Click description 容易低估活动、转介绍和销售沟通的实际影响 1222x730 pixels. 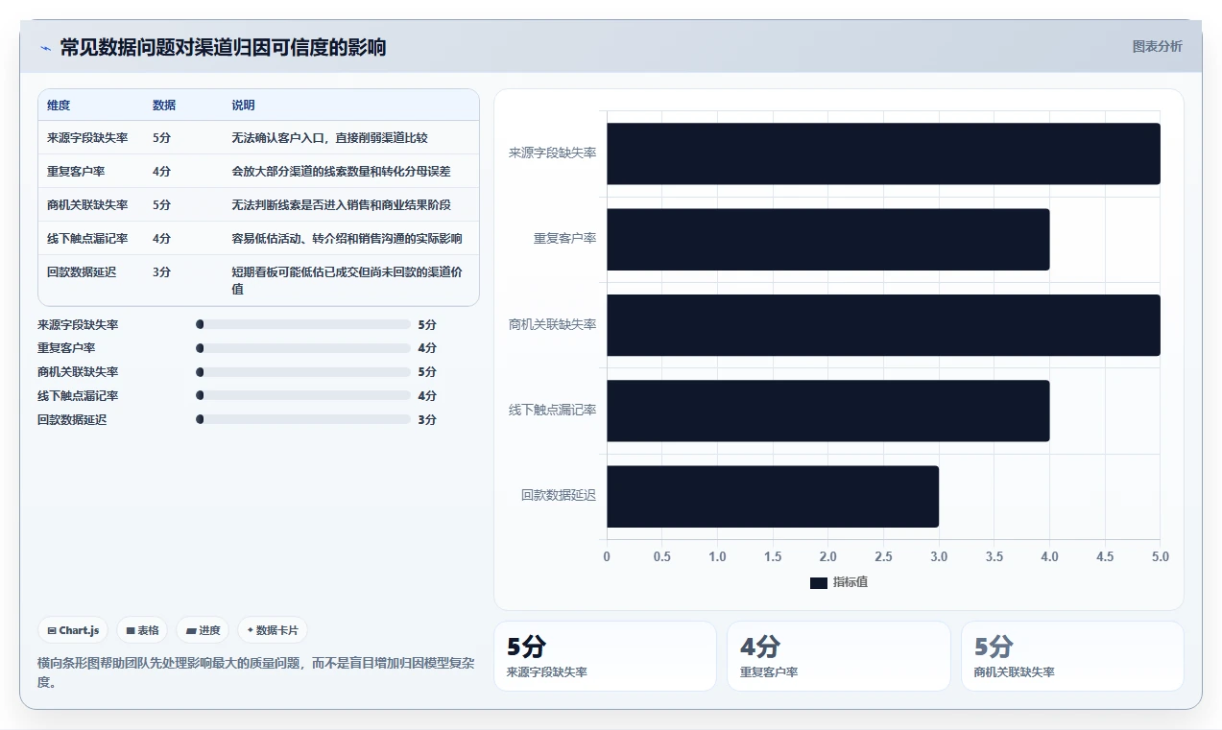click(347, 239)
